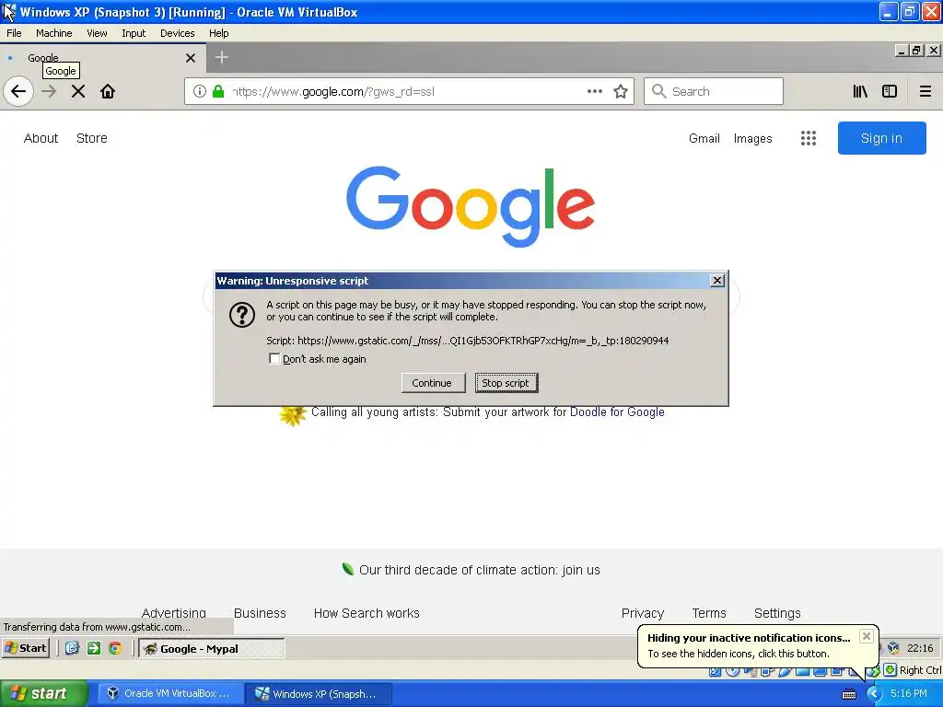Tick the Don't ask me again checkbox
This screenshot has height=707, width=943.
coord(274,359)
